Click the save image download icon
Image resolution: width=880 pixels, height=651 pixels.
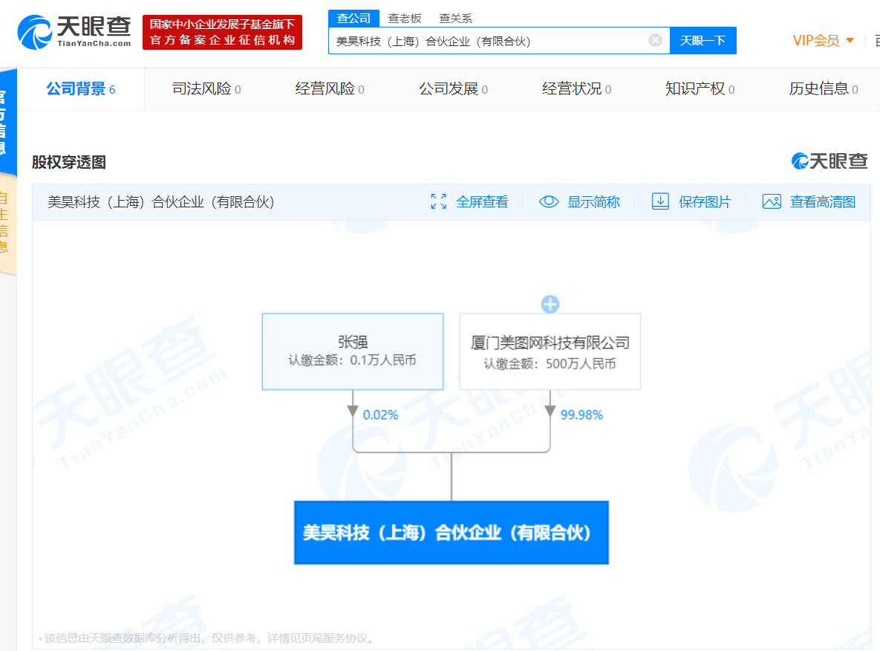660,201
